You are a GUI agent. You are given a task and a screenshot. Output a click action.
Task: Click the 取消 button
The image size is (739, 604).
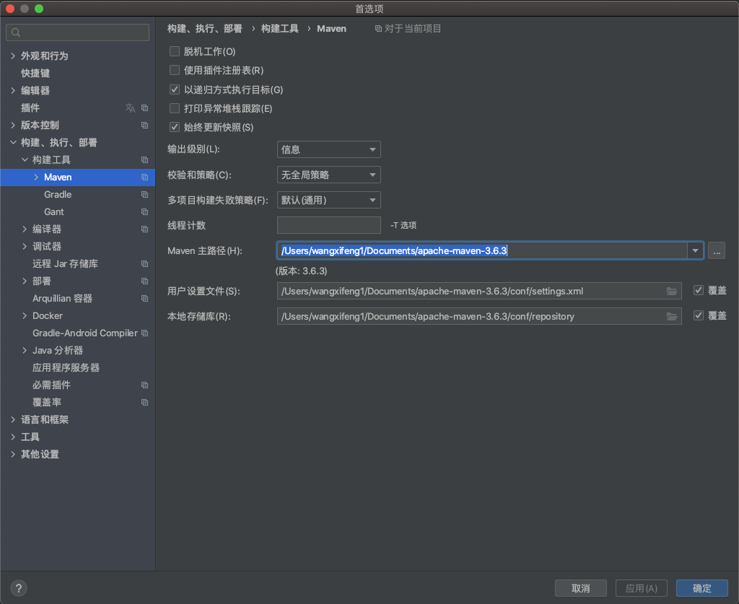(581, 588)
